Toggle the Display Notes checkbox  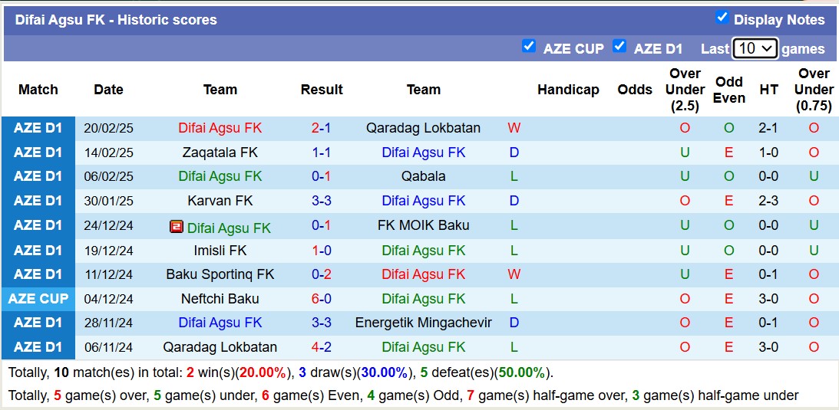(722, 18)
